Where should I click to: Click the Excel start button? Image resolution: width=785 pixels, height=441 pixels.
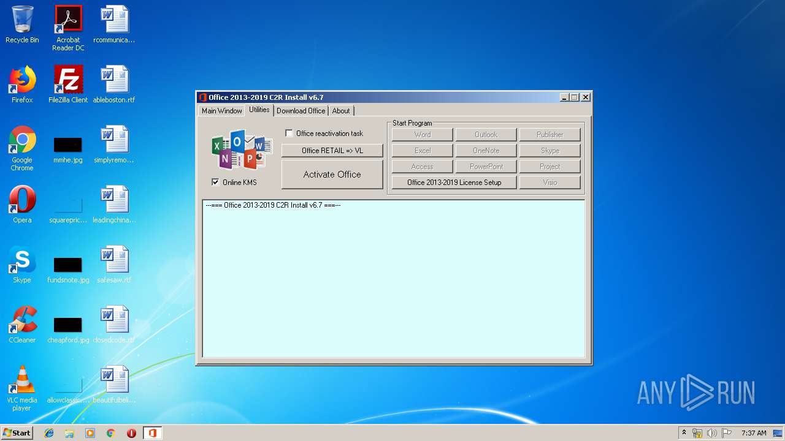pos(423,151)
